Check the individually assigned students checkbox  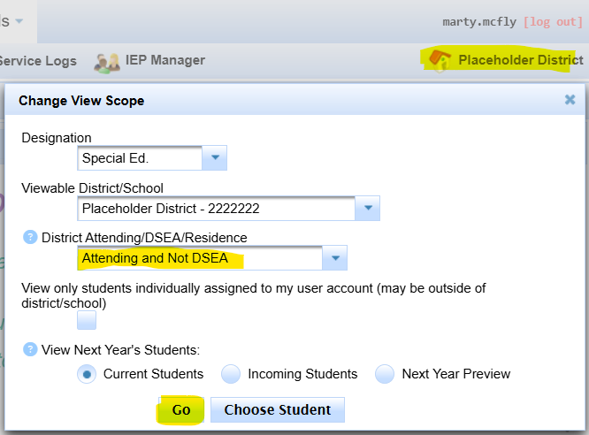87,320
